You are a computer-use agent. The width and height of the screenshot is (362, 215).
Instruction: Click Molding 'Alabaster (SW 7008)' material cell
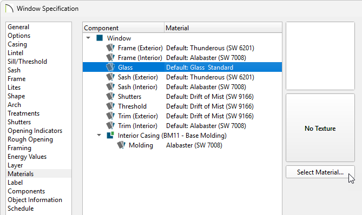(194, 145)
